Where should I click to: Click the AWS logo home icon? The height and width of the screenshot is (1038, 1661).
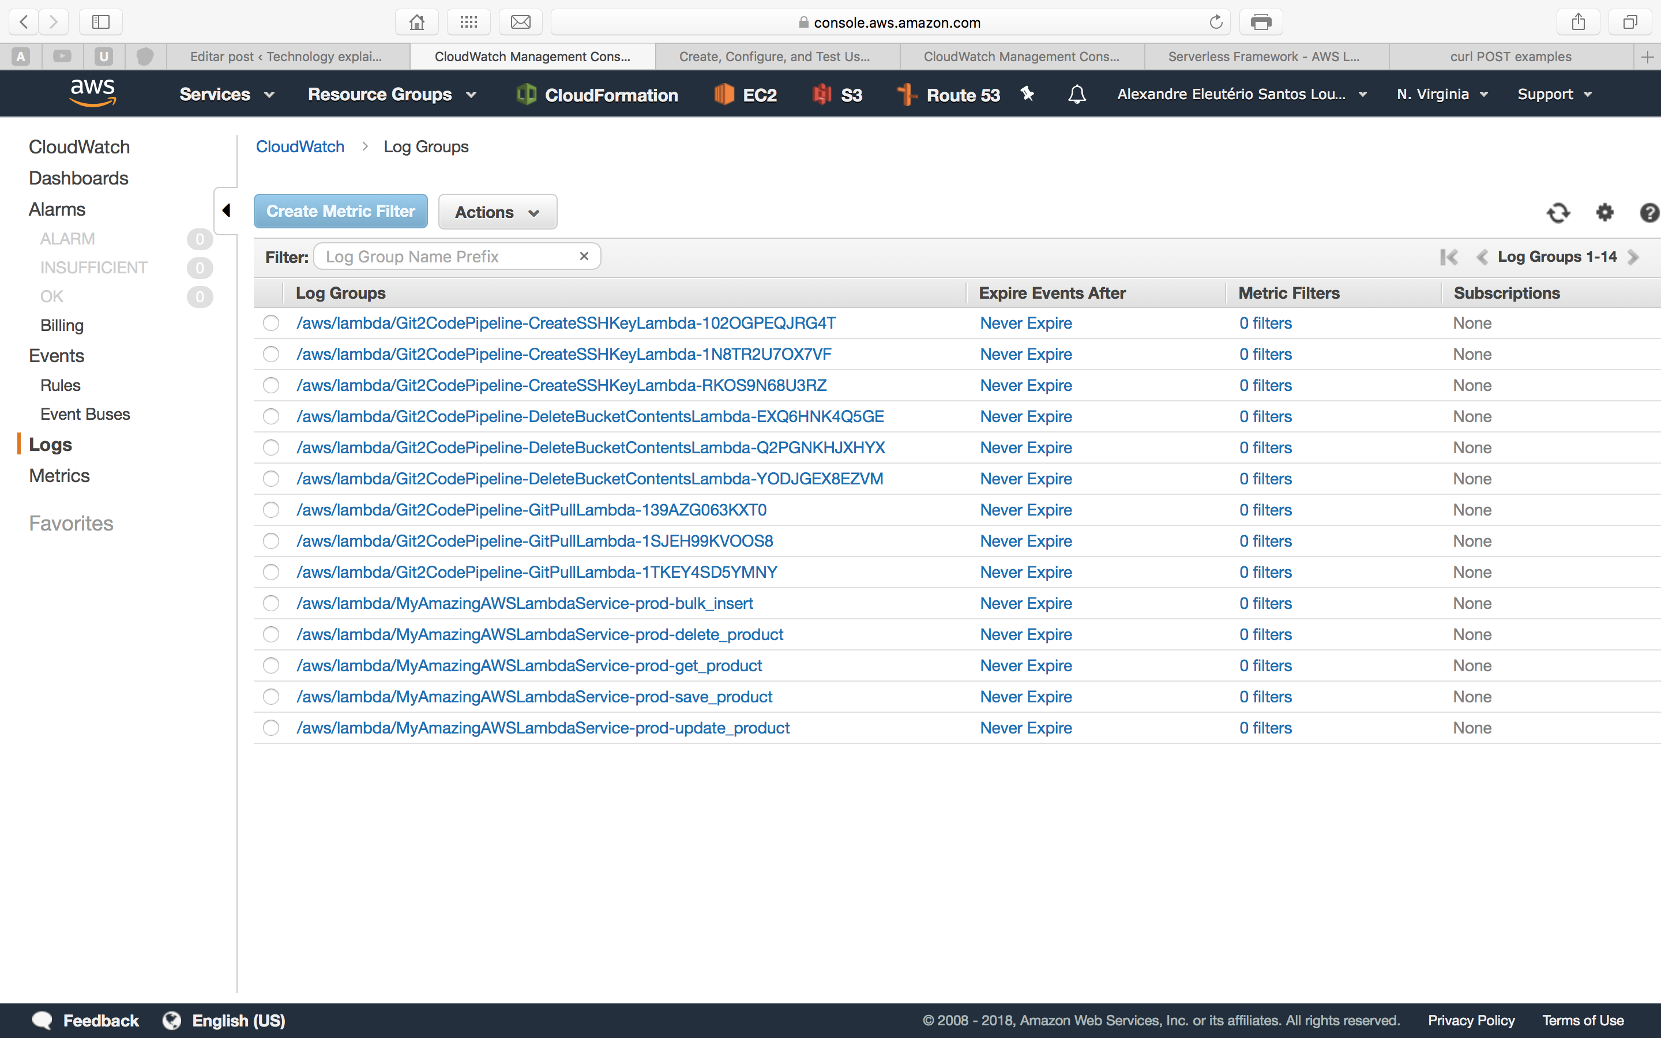[93, 93]
